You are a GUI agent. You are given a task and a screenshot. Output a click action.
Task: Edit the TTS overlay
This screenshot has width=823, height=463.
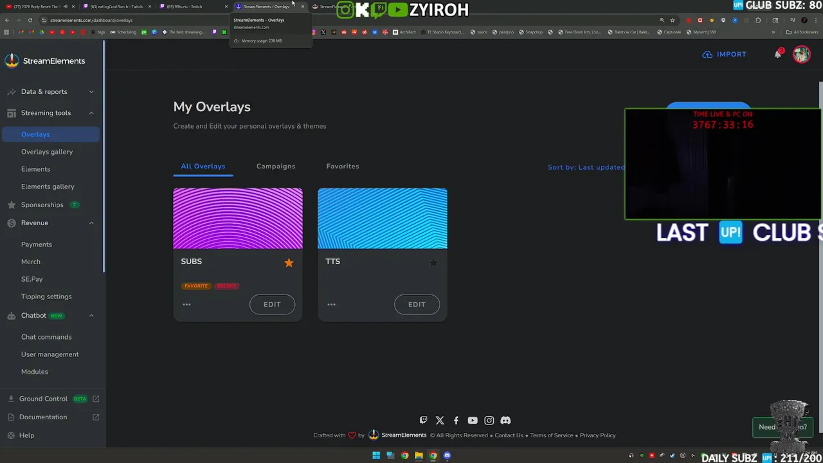point(417,304)
